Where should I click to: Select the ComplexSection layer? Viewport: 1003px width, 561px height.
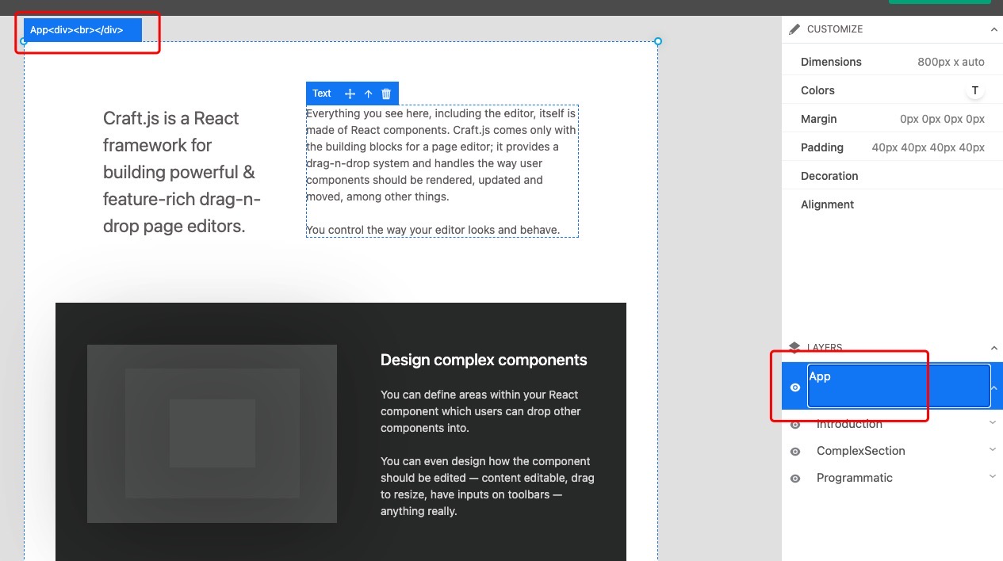pyautogui.click(x=860, y=451)
